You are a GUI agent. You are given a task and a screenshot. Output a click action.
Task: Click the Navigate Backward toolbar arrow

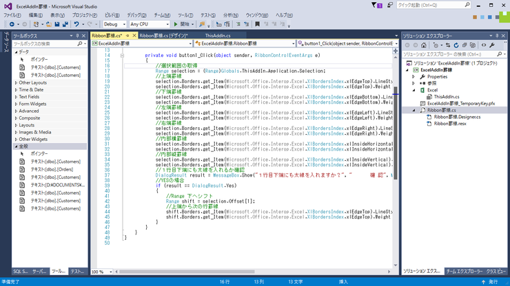point(12,24)
